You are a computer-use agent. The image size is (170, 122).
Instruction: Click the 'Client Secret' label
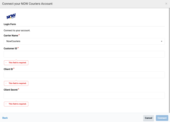[11, 90]
